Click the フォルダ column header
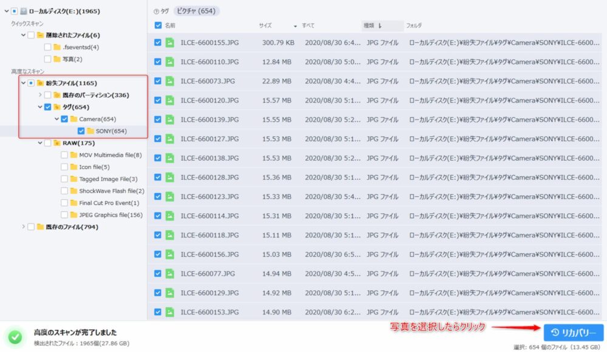Image resolution: width=607 pixels, height=352 pixels. tap(414, 25)
